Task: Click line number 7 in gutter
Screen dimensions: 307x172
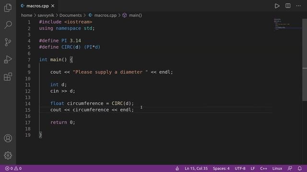Action: [29, 60]
